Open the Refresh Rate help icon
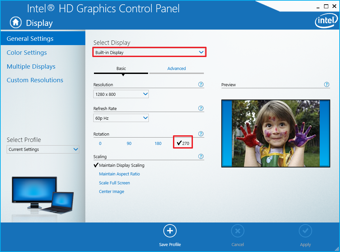 (x=201, y=108)
